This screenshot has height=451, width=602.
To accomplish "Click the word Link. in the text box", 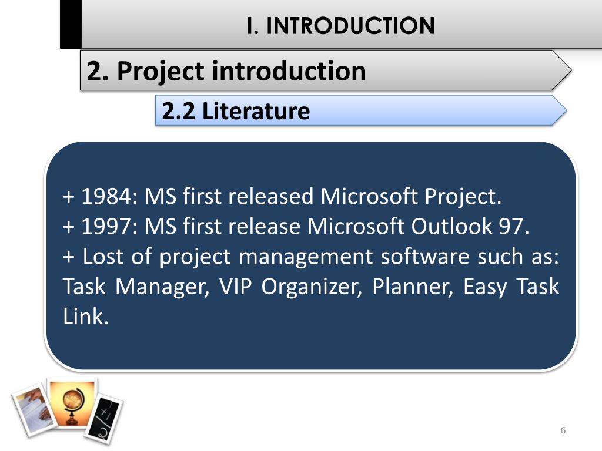I will (86, 317).
